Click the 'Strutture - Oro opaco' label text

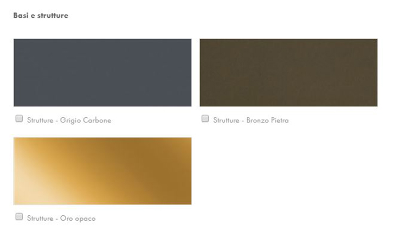point(61,219)
